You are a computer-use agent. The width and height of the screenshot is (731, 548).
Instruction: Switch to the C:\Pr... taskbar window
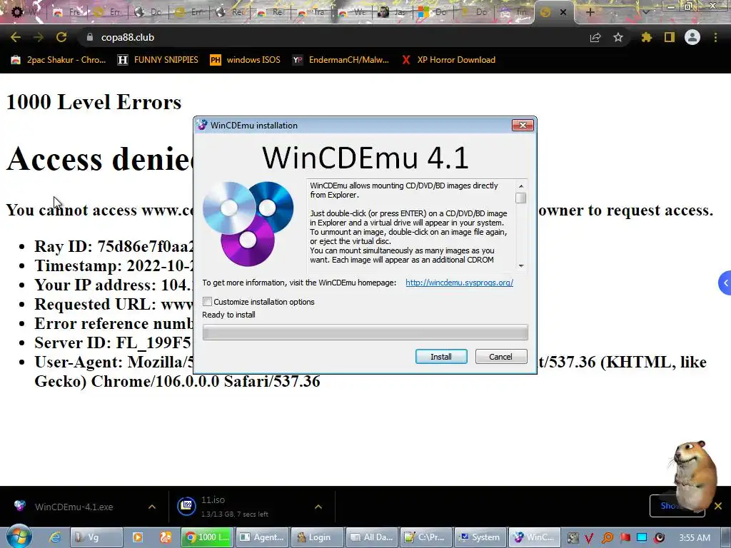pyautogui.click(x=427, y=537)
